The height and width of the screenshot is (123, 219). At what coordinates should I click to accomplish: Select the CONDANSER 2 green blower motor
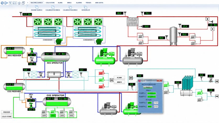pos(99,42)
